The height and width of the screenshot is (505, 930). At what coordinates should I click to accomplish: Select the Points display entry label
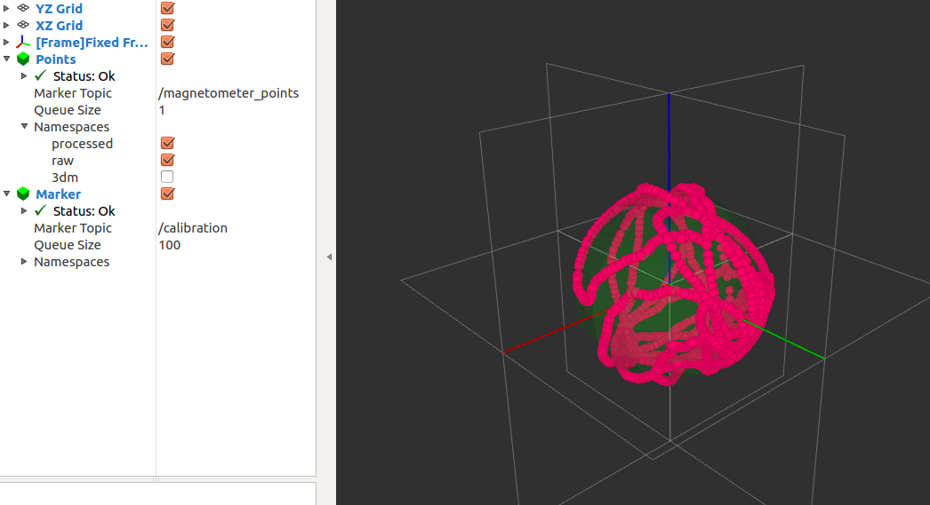55,59
